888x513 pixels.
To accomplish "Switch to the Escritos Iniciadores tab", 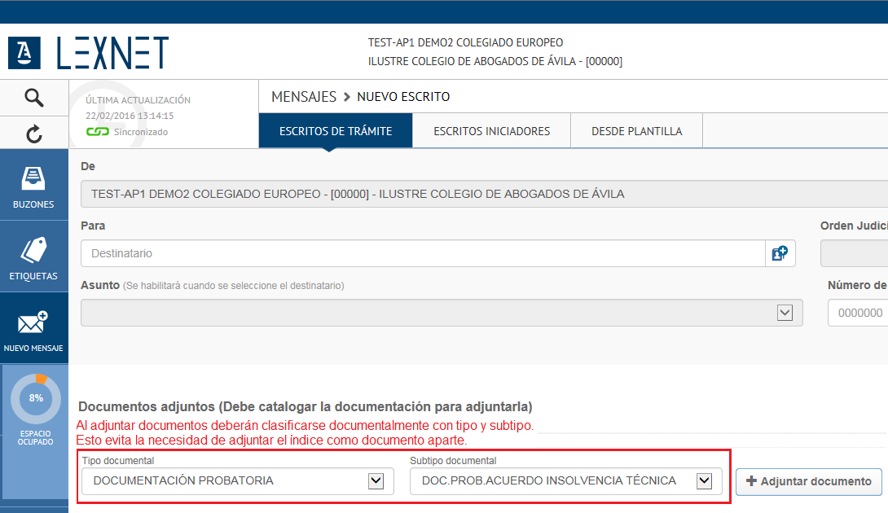I will [491, 131].
